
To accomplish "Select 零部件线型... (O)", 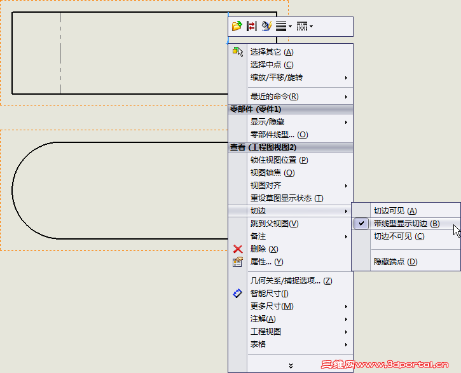I will point(291,135).
